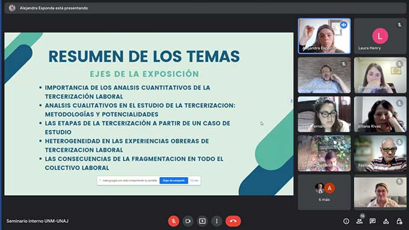Click the 'Ocultar' link in sharing bar
409x230 pixels.
[194, 180]
